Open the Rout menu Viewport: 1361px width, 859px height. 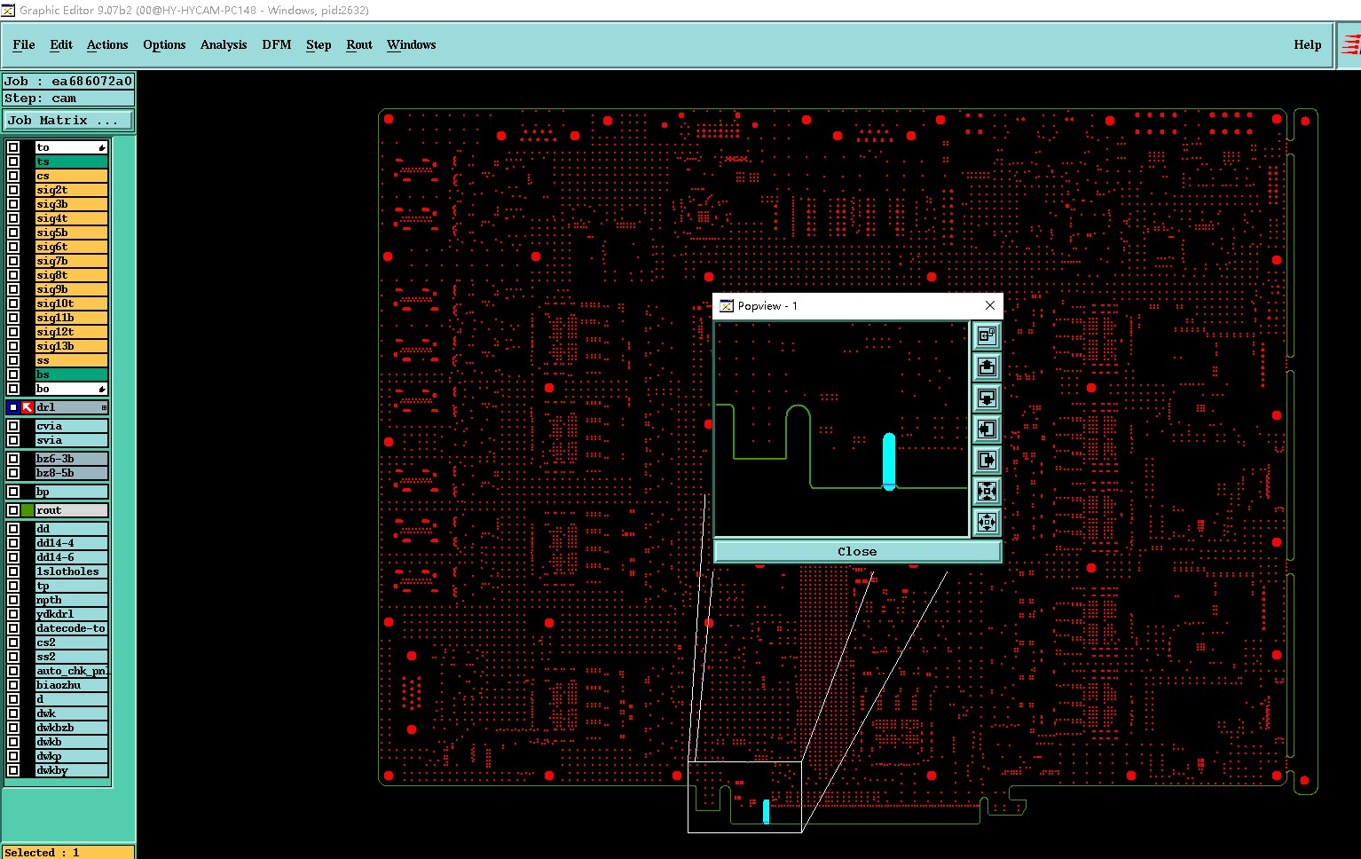tap(359, 44)
